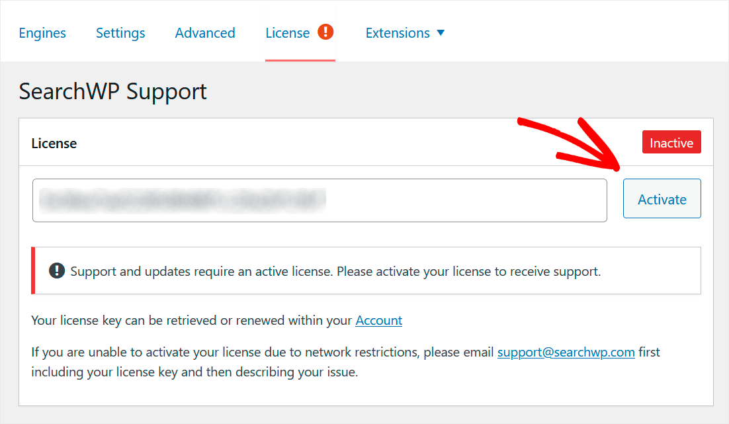Image resolution: width=729 pixels, height=424 pixels.
Task: Go to the Advanced tab
Action: click(205, 33)
